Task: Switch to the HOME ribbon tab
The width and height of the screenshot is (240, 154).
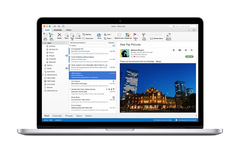Action: 47,30
